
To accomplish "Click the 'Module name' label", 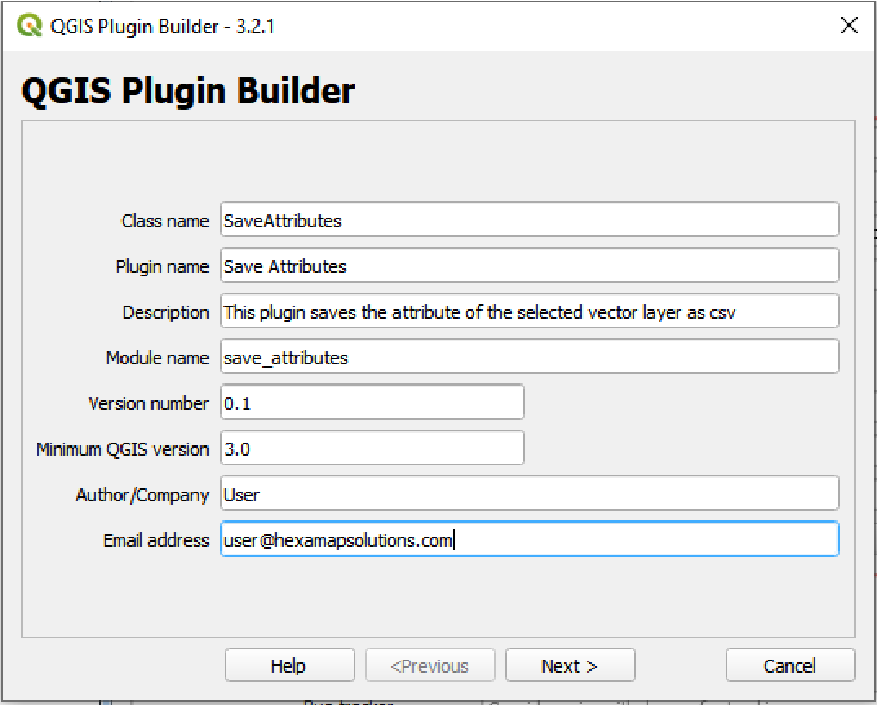I will click(x=158, y=358).
